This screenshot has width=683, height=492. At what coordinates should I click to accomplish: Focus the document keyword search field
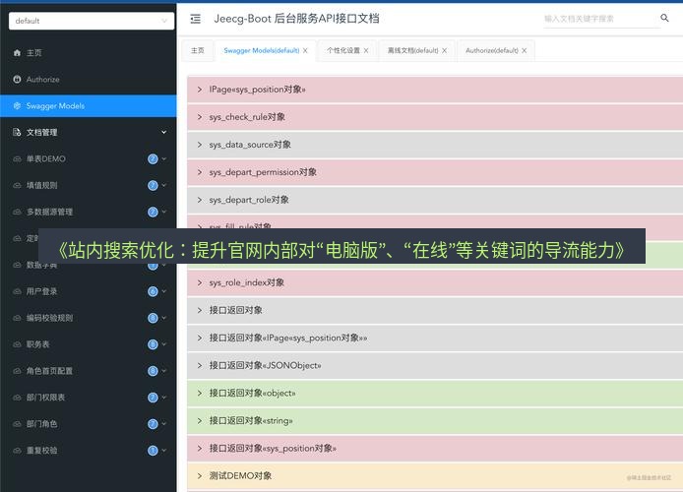tap(601, 19)
